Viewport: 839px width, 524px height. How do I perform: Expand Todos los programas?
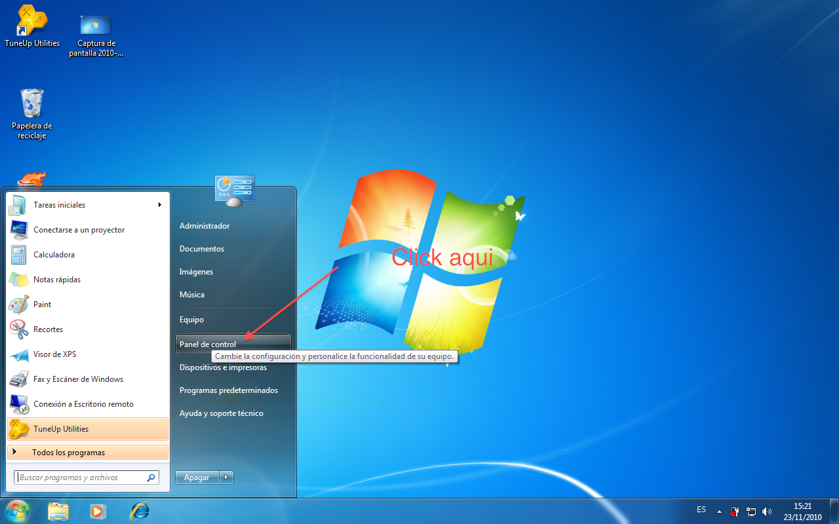[88, 453]
